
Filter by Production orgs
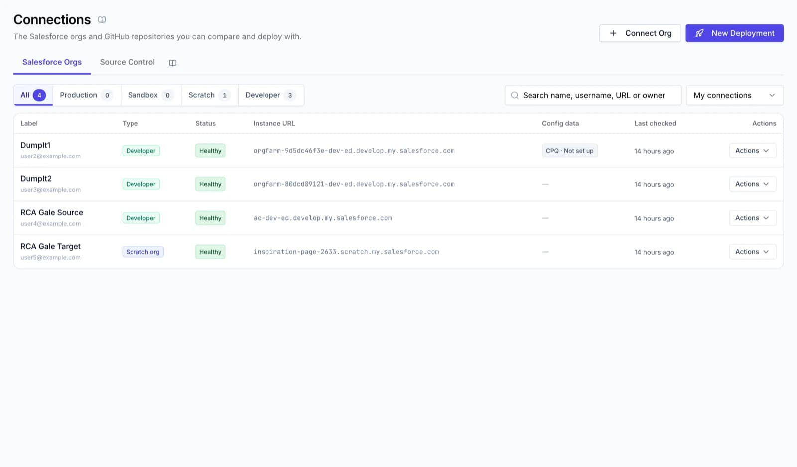(87, 95)
